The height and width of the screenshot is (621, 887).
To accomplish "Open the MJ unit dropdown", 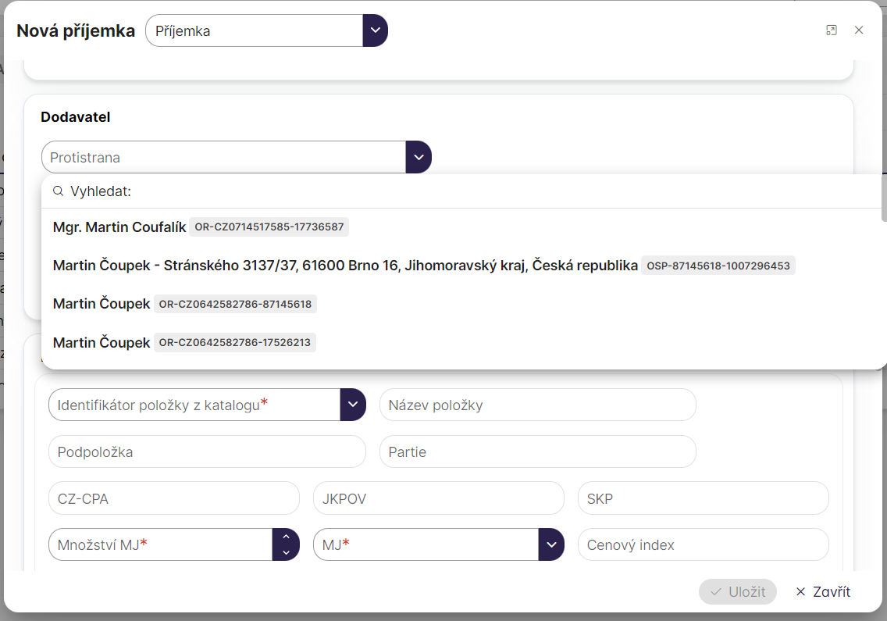I will pos(551,544).
